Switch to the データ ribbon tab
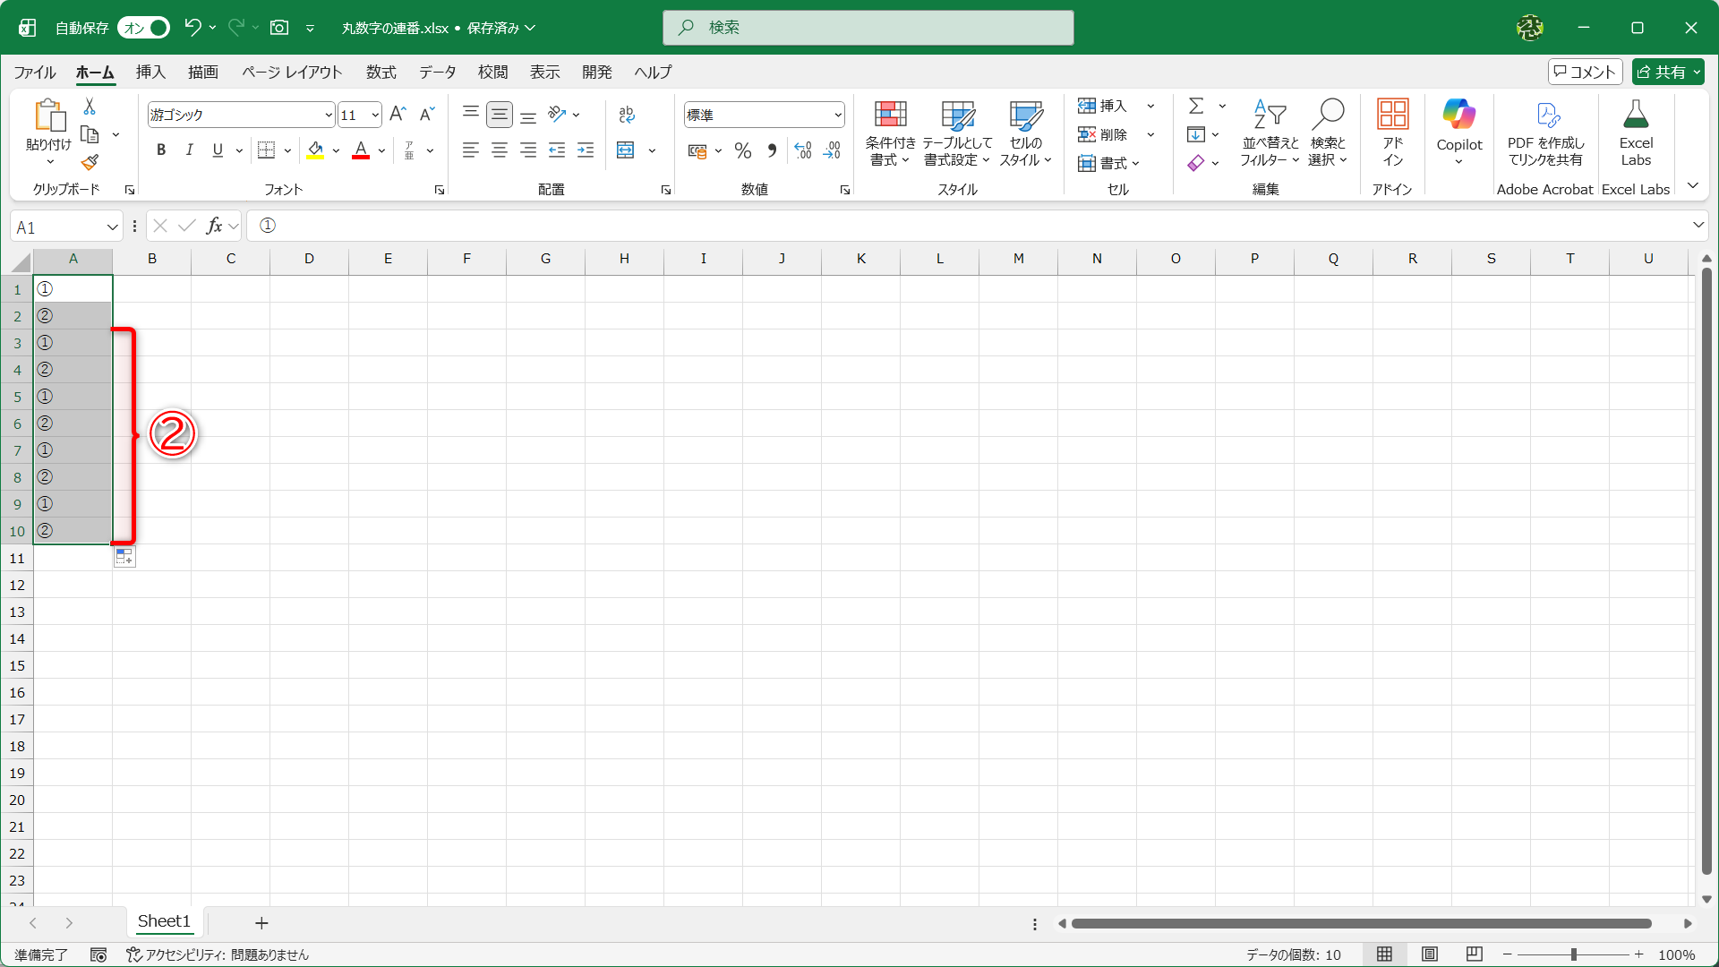1719x967 pixels. [437, 73]
